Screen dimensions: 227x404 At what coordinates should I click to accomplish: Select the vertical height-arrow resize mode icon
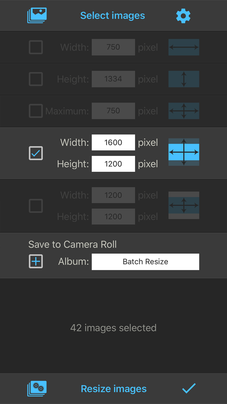[x=184, y=79]
